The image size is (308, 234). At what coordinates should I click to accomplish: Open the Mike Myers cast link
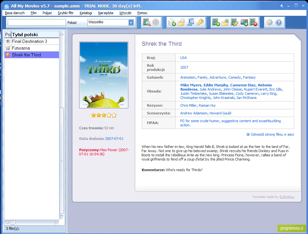click(191, 85)
